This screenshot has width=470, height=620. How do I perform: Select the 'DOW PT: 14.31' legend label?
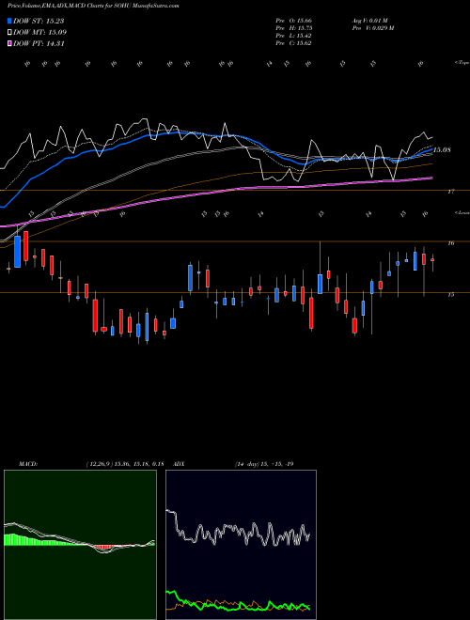click(39, 43)
